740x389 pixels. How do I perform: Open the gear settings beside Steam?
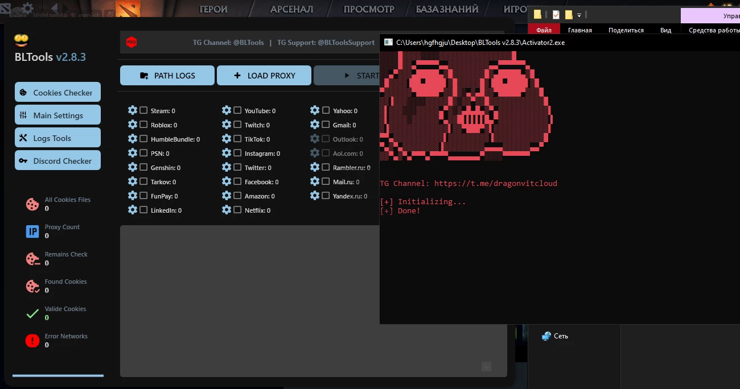pos(133,110)
